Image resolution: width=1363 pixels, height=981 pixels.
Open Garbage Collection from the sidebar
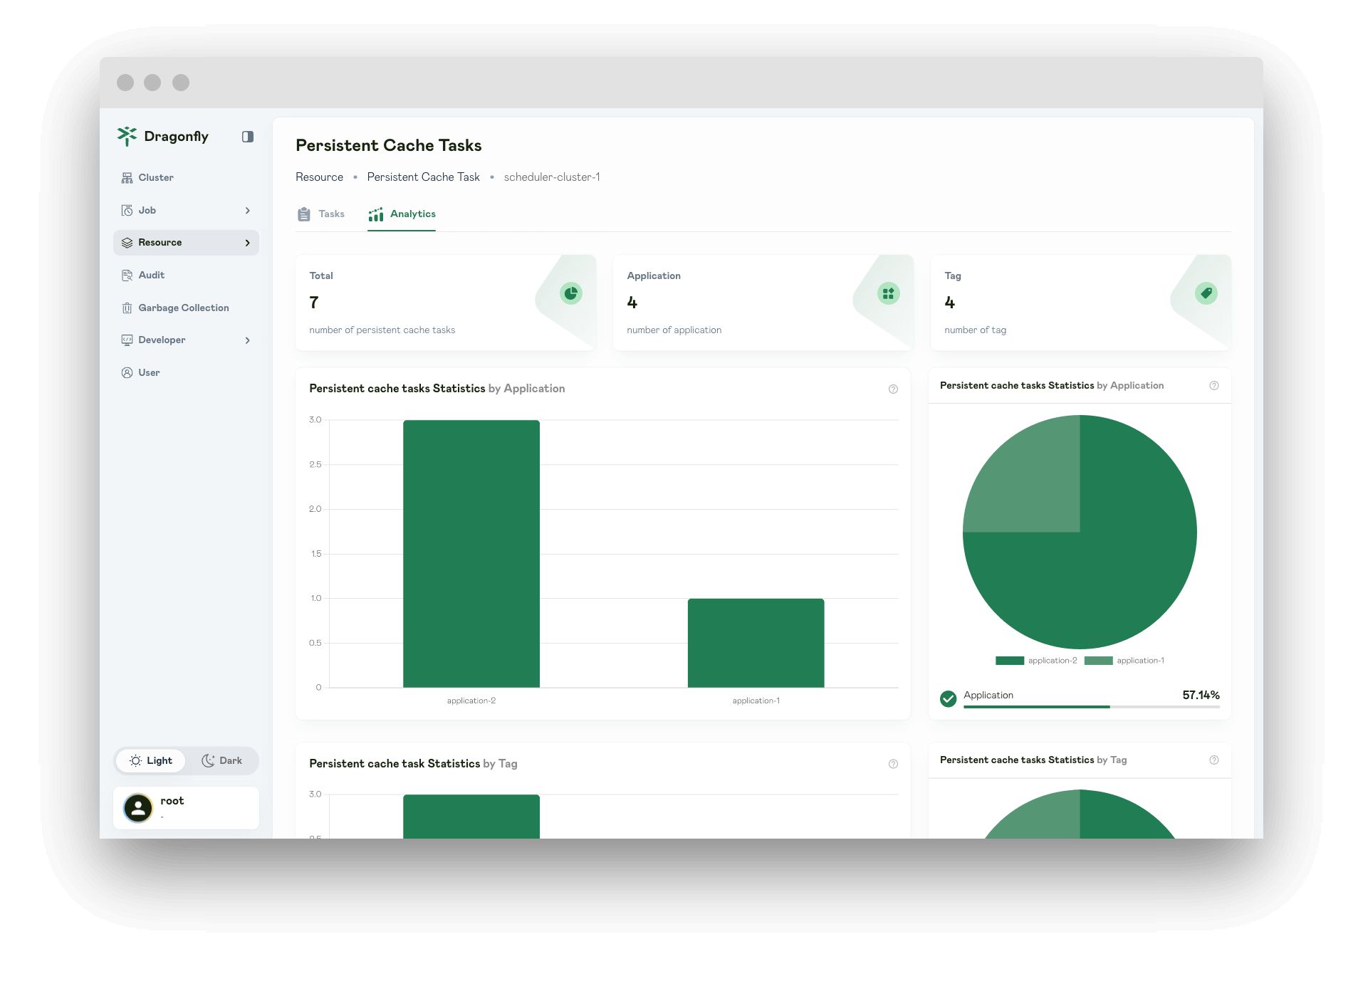(x=127, y=308)
